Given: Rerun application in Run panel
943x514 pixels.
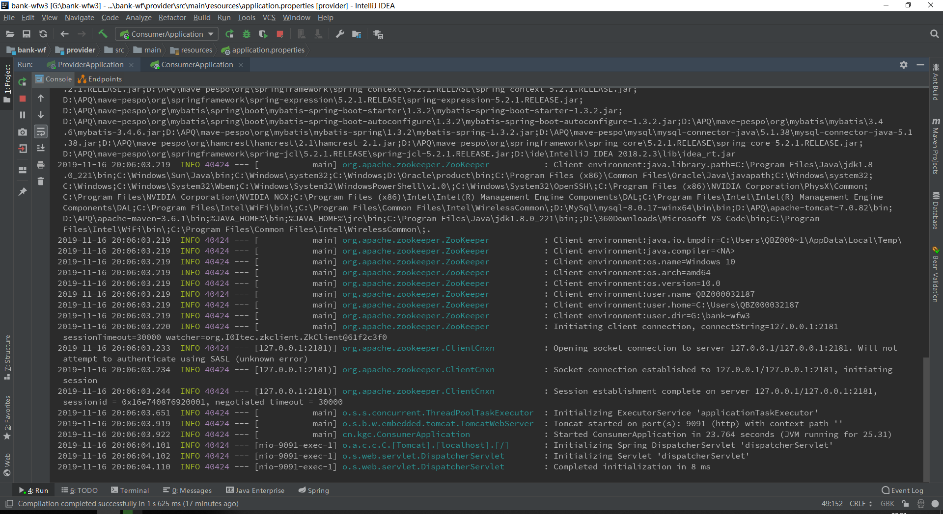Looking at the screenshot, I should 23,81.
